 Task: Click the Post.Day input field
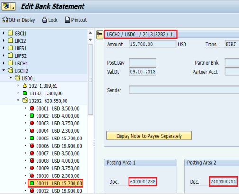click(143, 62)
